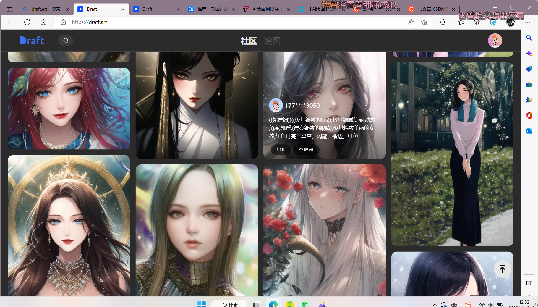
Task: Switch to the draft.art - 搜索 browser tab
Action: click(46, 9)
